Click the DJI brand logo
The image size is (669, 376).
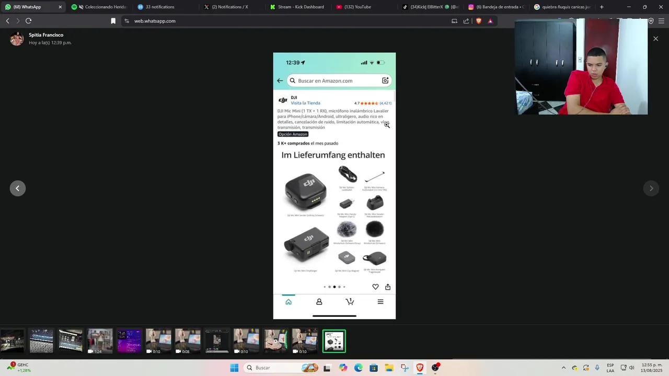click(283, 100)
